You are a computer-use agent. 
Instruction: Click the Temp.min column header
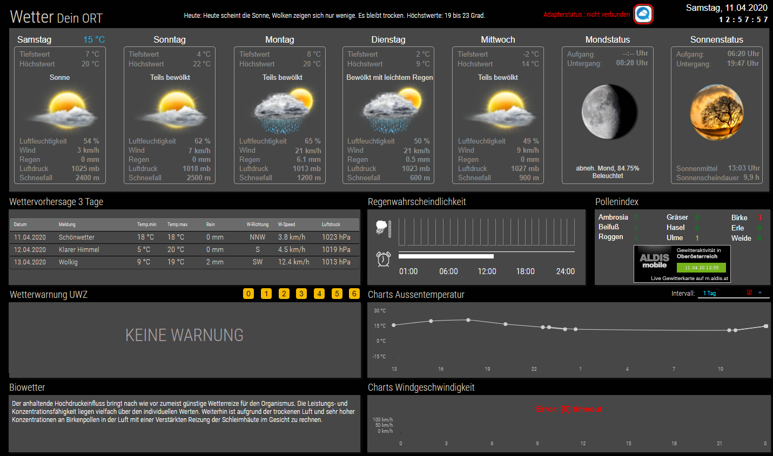tap(146, 224)
